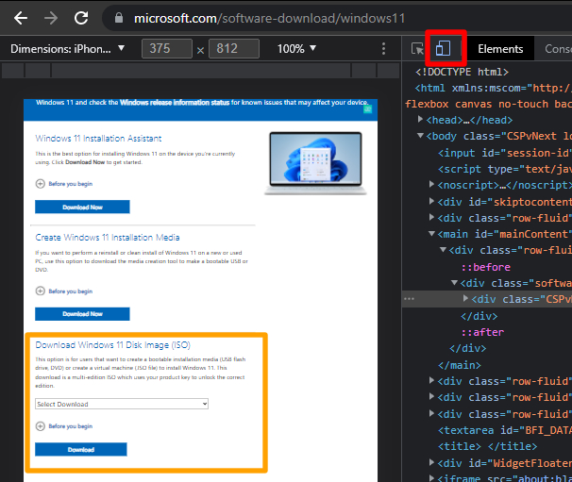
Task: Click the inspect element picker icon
Action: [x=418, y=49]
